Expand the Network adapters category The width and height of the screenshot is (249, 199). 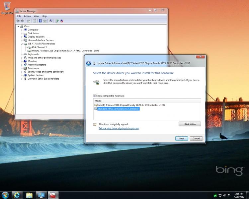22,65
